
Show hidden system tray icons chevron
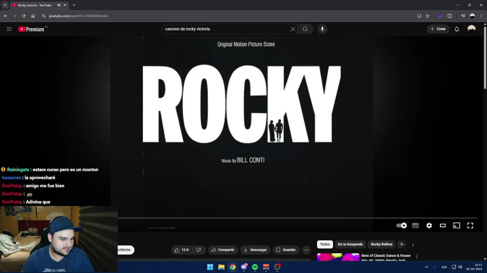click(427, 267)
